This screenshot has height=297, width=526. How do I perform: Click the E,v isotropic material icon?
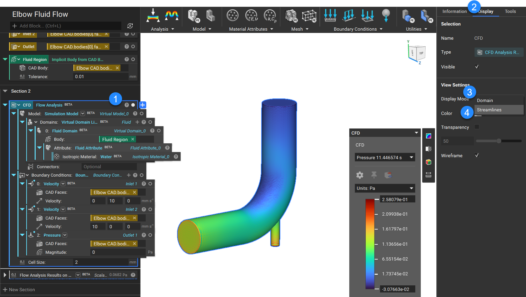pos(251,15)
